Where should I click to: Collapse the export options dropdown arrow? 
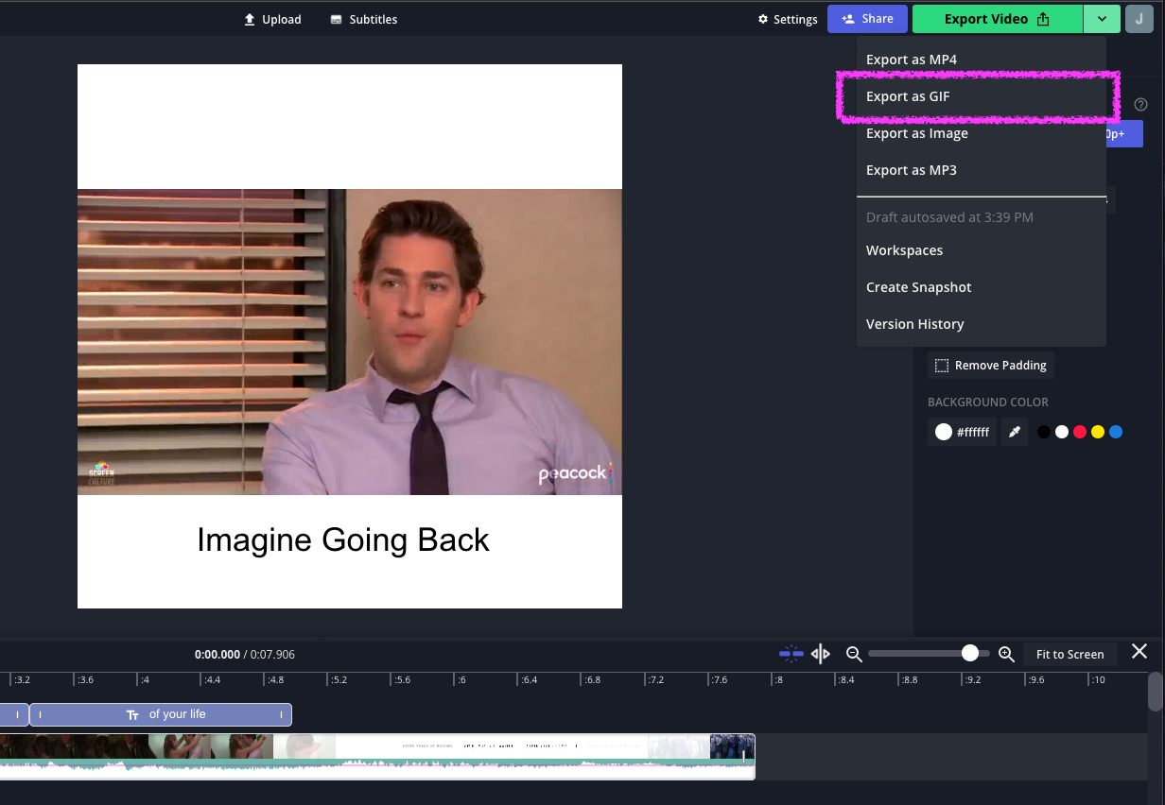click(1102, 19)
